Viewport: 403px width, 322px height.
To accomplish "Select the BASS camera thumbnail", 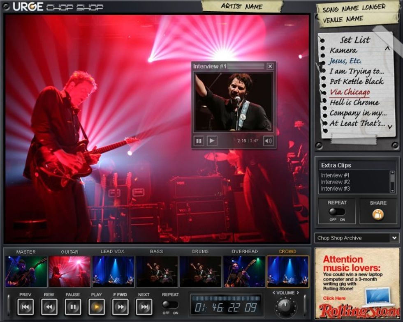I will click(157, 271).
